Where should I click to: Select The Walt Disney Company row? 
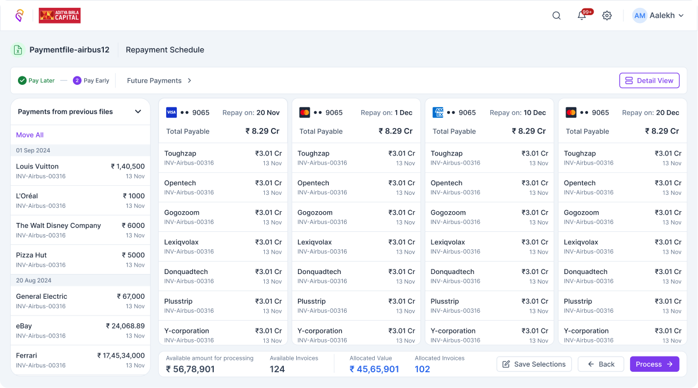pos(80,230)
